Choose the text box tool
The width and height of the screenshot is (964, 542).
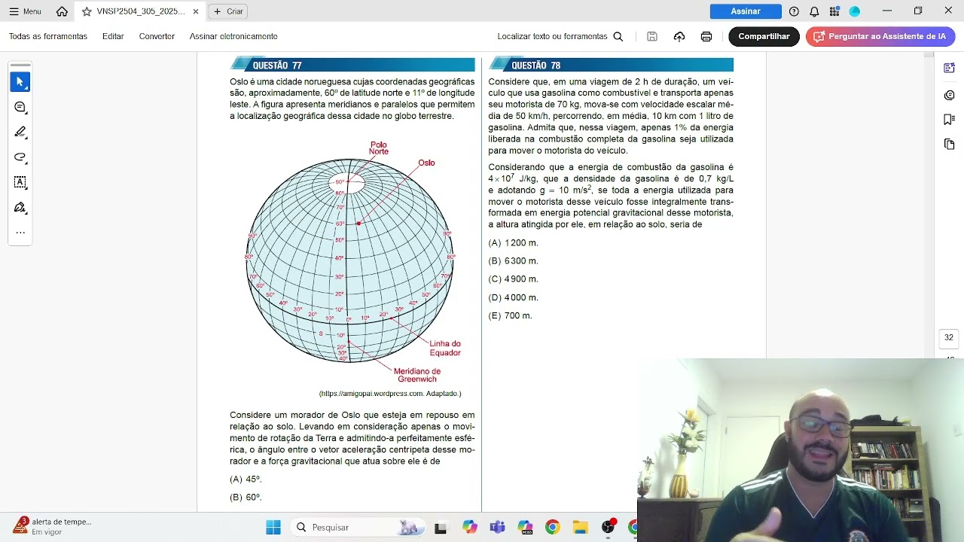coord(20,182)
